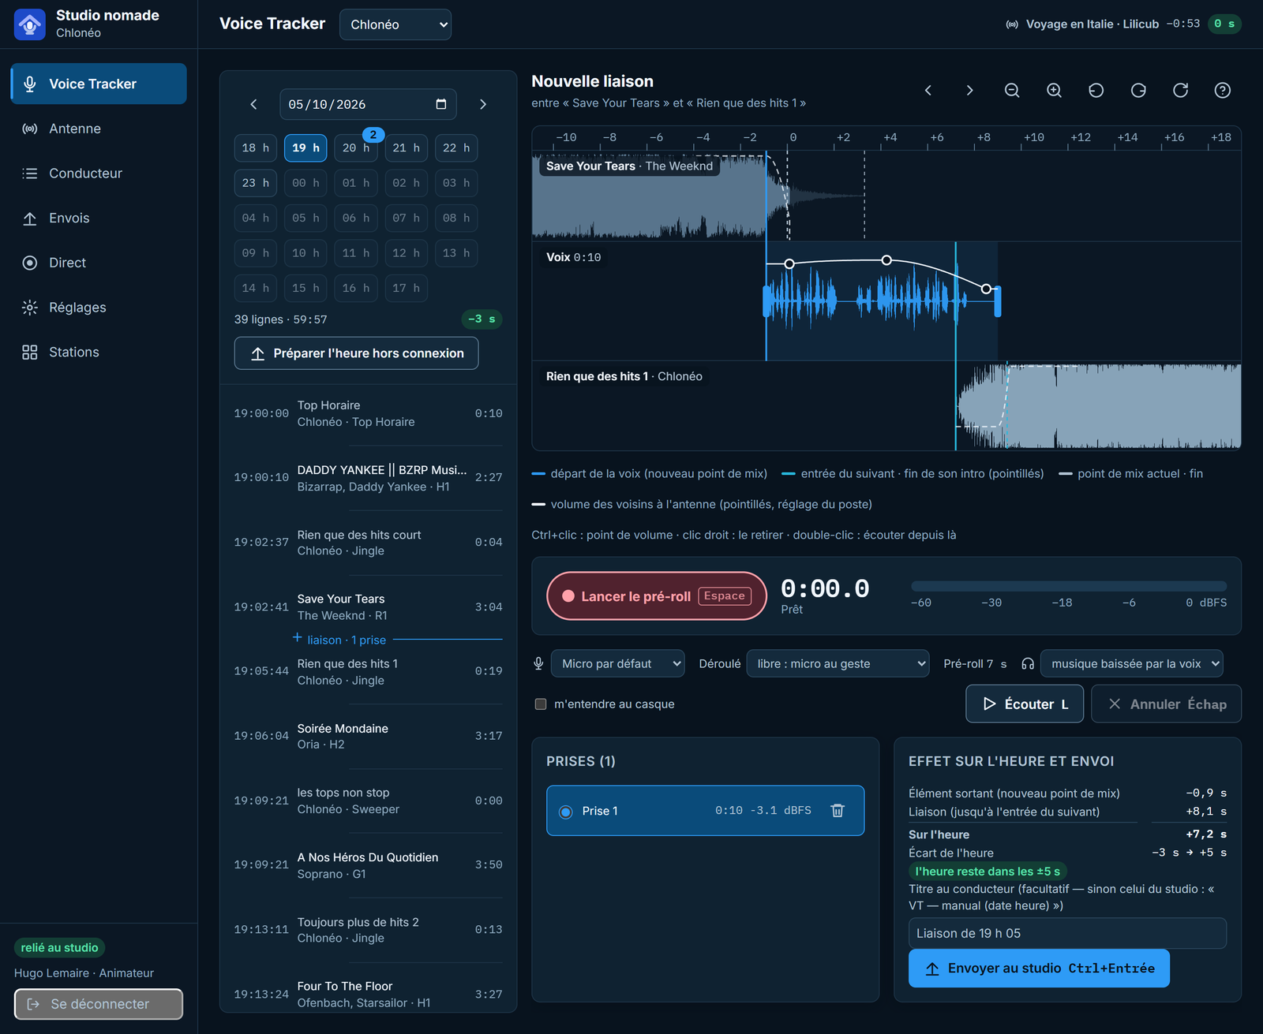Click Envoyer au studio button

(1039, 969)
